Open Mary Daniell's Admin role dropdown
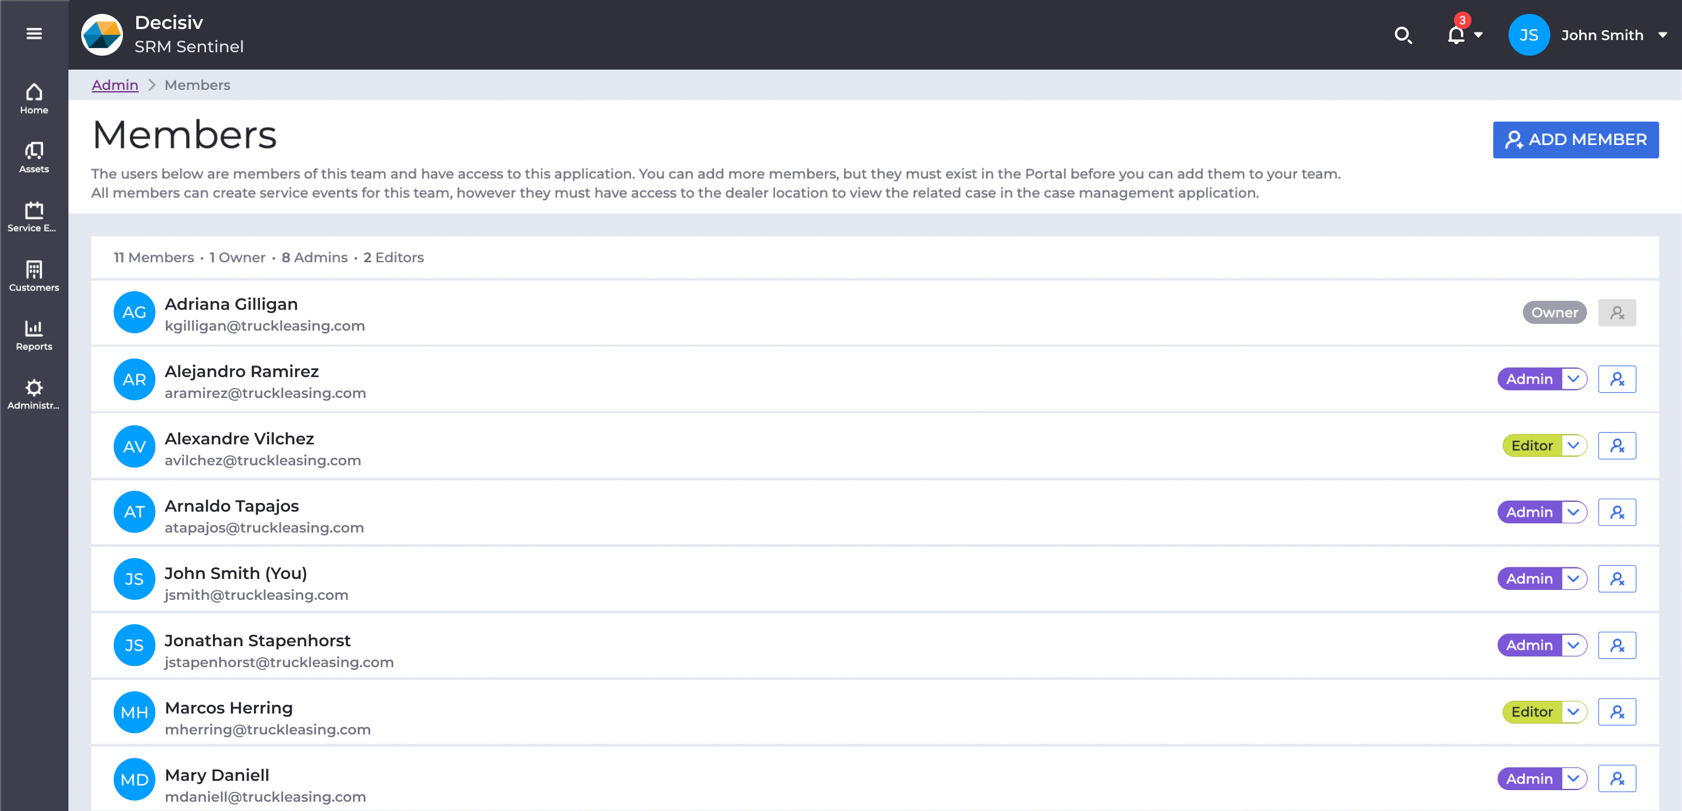The width and height of the screenshot is (1682, 811). pos(1573,779)
